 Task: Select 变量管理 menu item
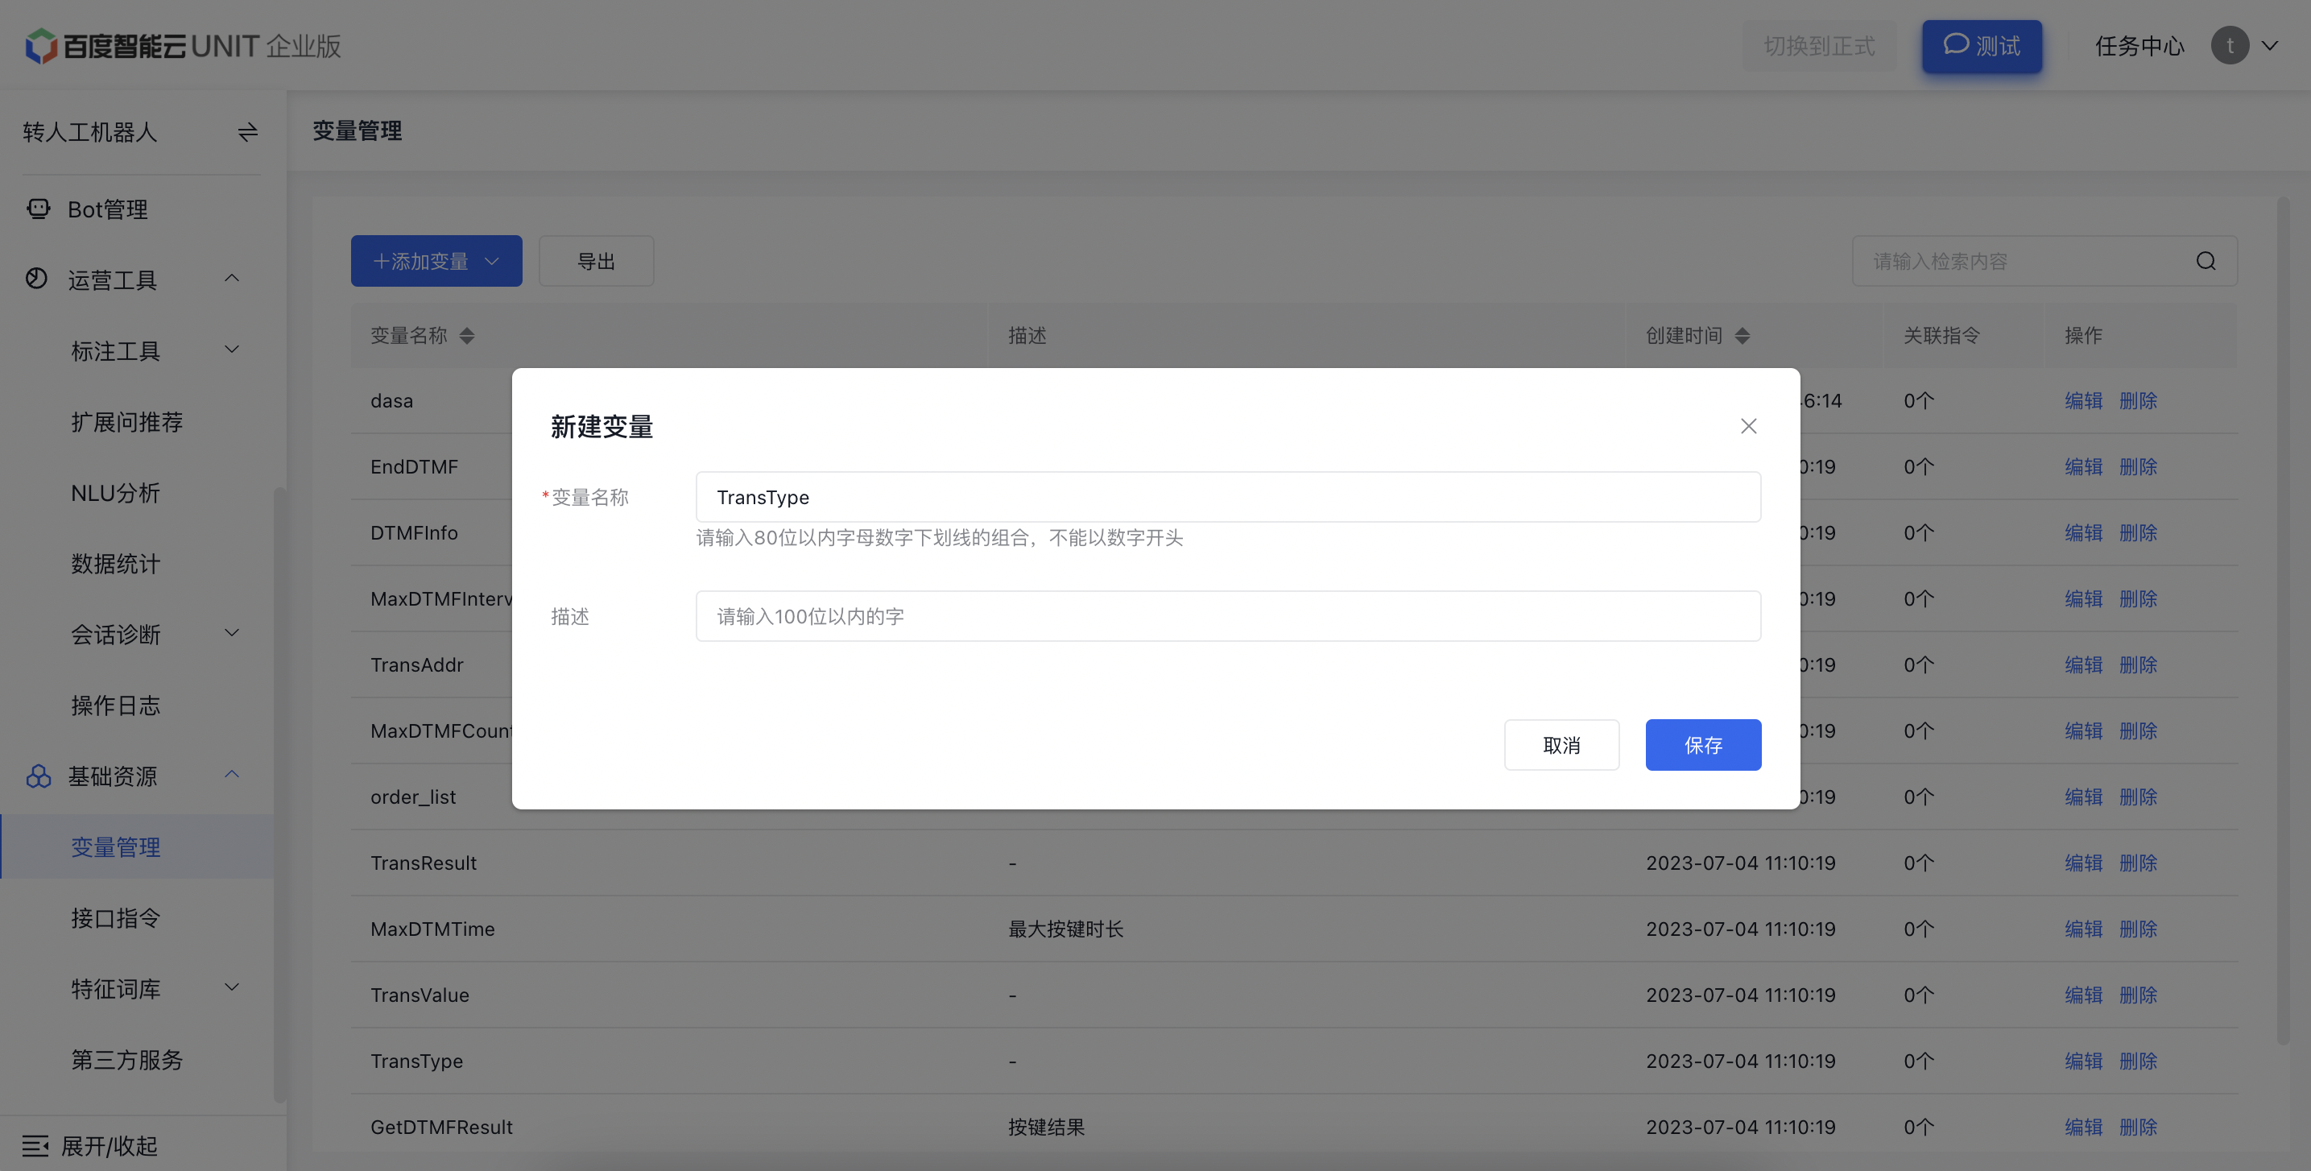coord(136,847)
